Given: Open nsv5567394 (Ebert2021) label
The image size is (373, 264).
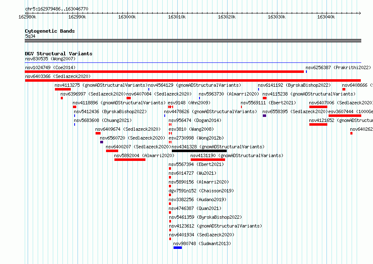Looking at the screenshot, I should pos(196,164).
